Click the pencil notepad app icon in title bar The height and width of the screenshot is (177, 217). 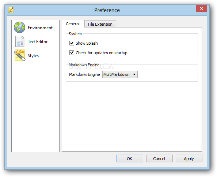coord(11,10)
